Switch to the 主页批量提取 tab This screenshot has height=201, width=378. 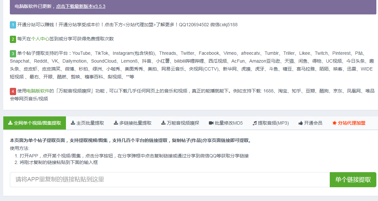coord(87,123)
